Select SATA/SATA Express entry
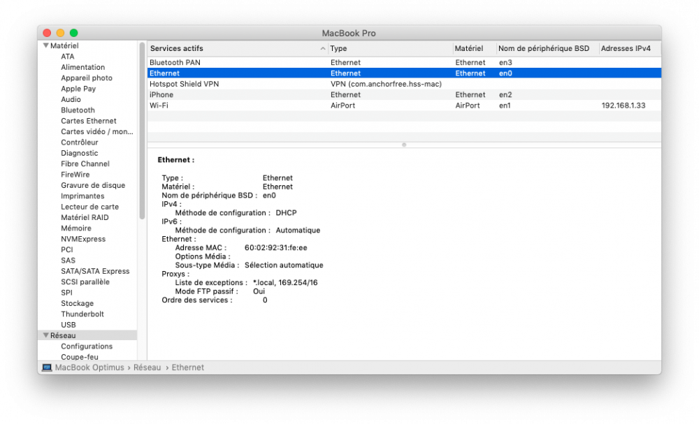Viewport: 699px width, 424px height. click(95, 271)
